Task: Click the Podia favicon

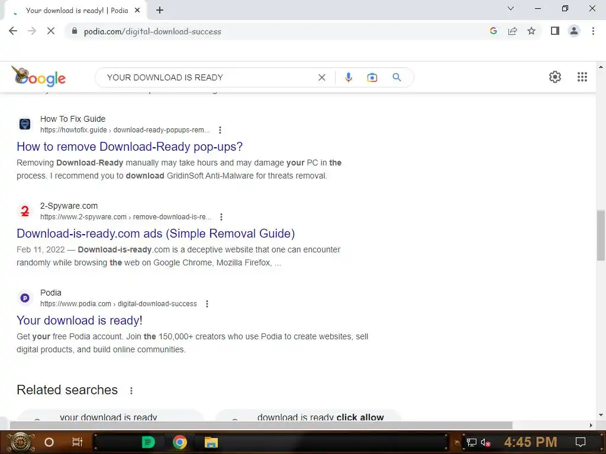Action: click(x=25, y=298)
